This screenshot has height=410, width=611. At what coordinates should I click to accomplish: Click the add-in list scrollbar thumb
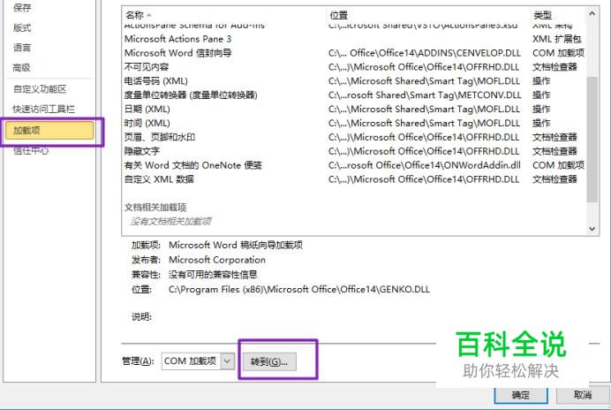tap(592, 140)
